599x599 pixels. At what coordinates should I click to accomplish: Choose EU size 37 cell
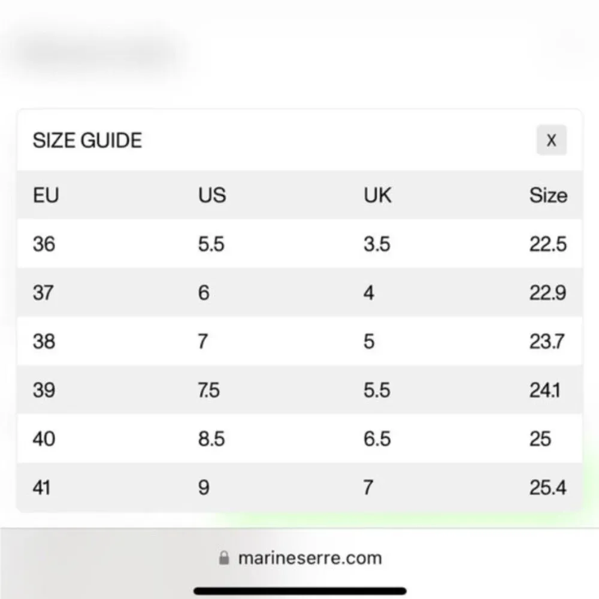[43, 293]
